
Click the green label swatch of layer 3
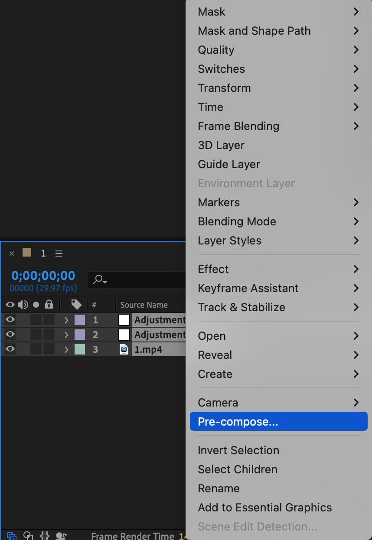tap(80, 349)
